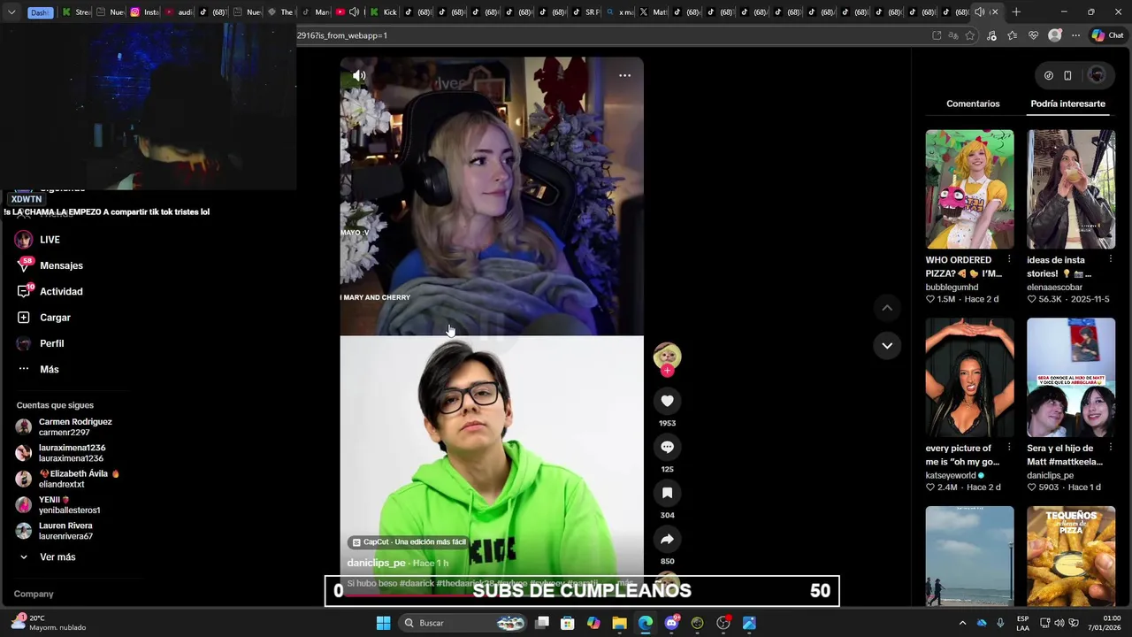Expand followed accounts with Ver más
The image size is (1132, 637).
57,557
